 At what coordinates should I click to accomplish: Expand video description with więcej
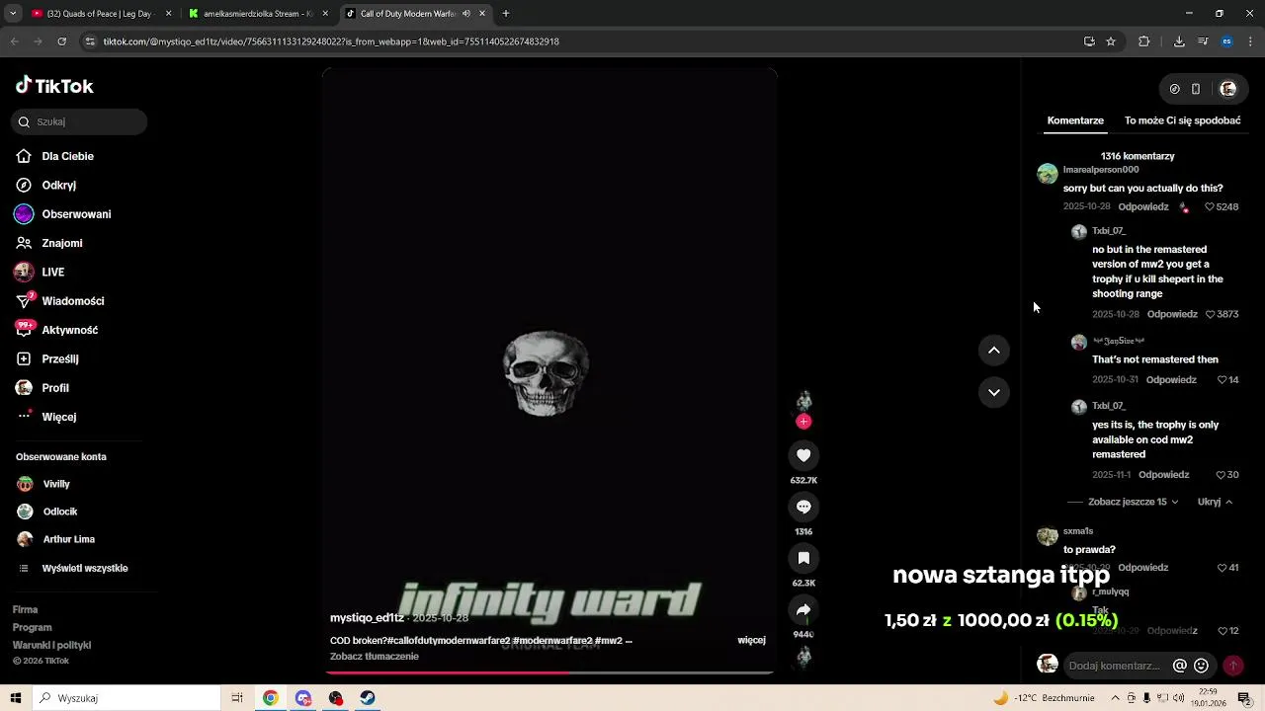coord(751,640)
